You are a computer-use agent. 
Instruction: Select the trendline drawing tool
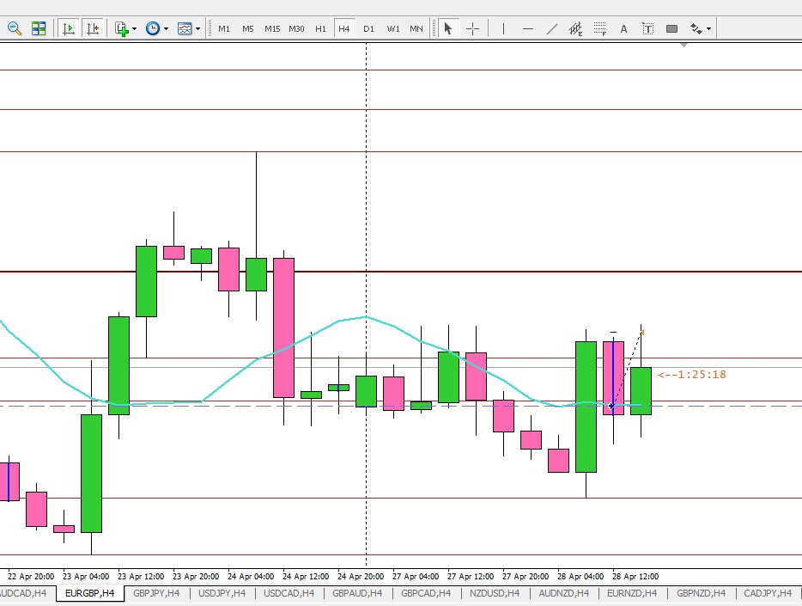tap(552, 28)
